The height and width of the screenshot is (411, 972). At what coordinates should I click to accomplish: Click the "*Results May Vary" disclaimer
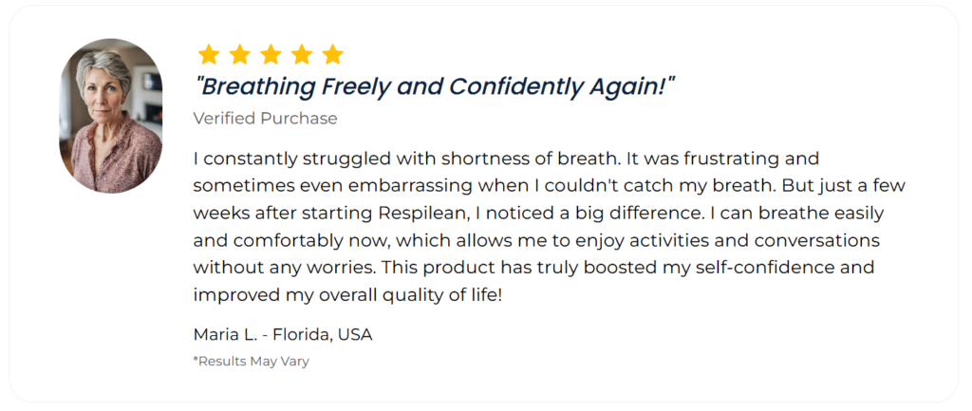[251, 362]
